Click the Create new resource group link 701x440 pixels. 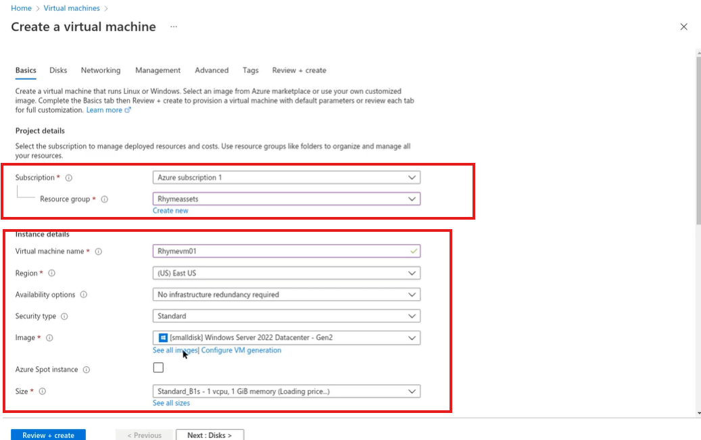(170, 211)
